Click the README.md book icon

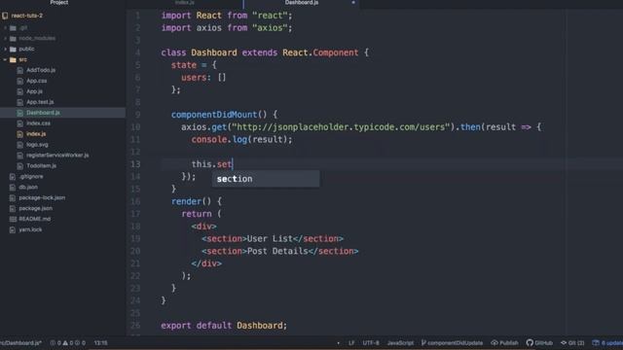pyautogui.click(x=13, y=220)
